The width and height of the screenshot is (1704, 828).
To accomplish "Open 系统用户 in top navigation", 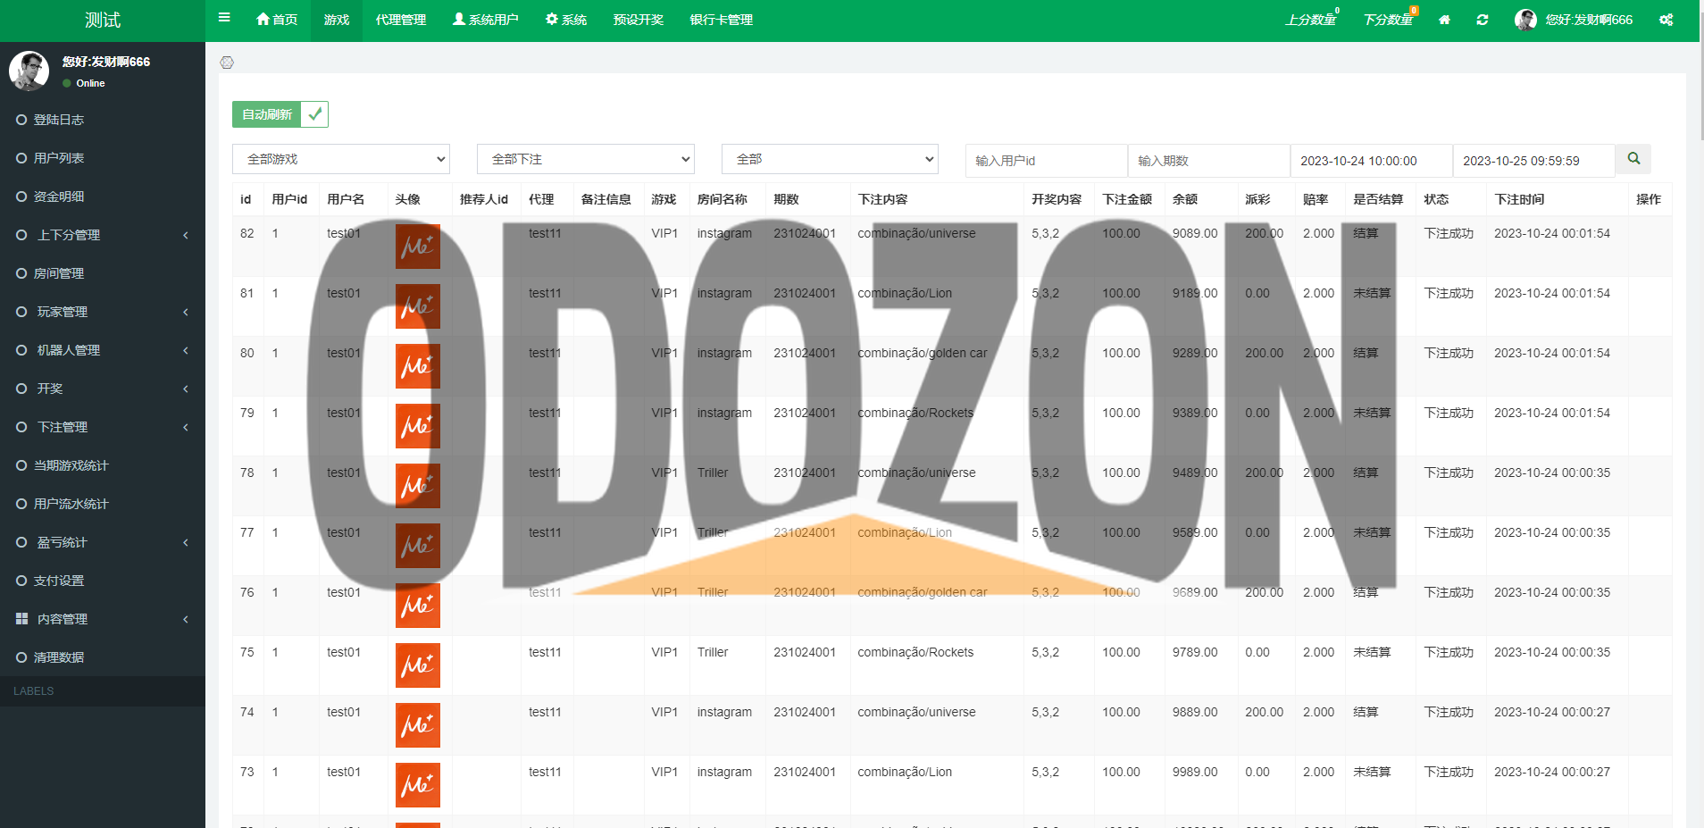I will (x=486, y=20).
